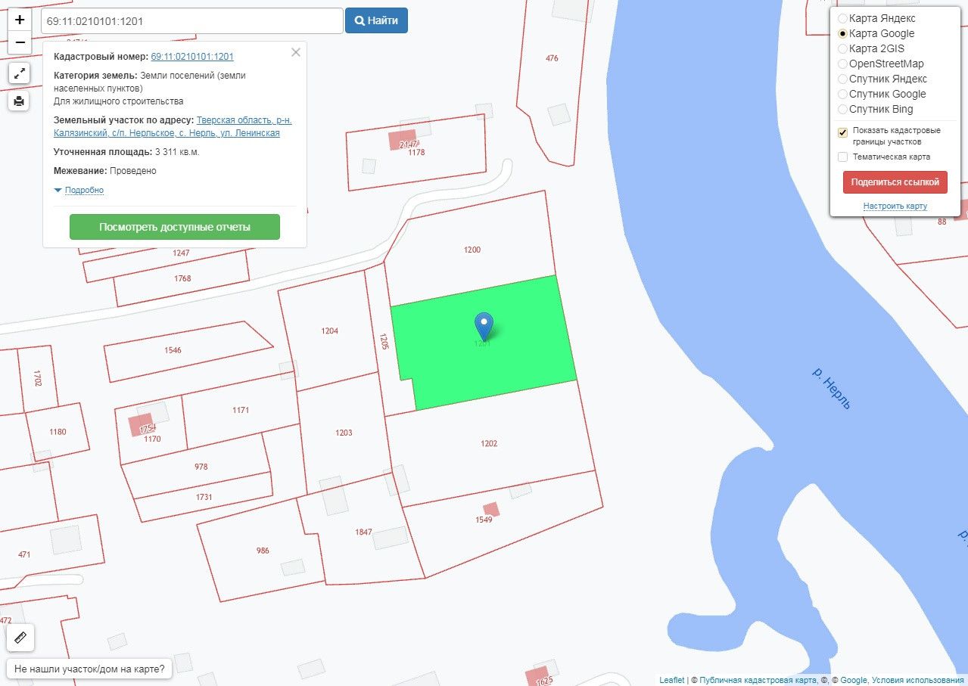This screenshot has height=686, width=968.
Task: Click the cadastral number search field
Action: click(192, 21)
